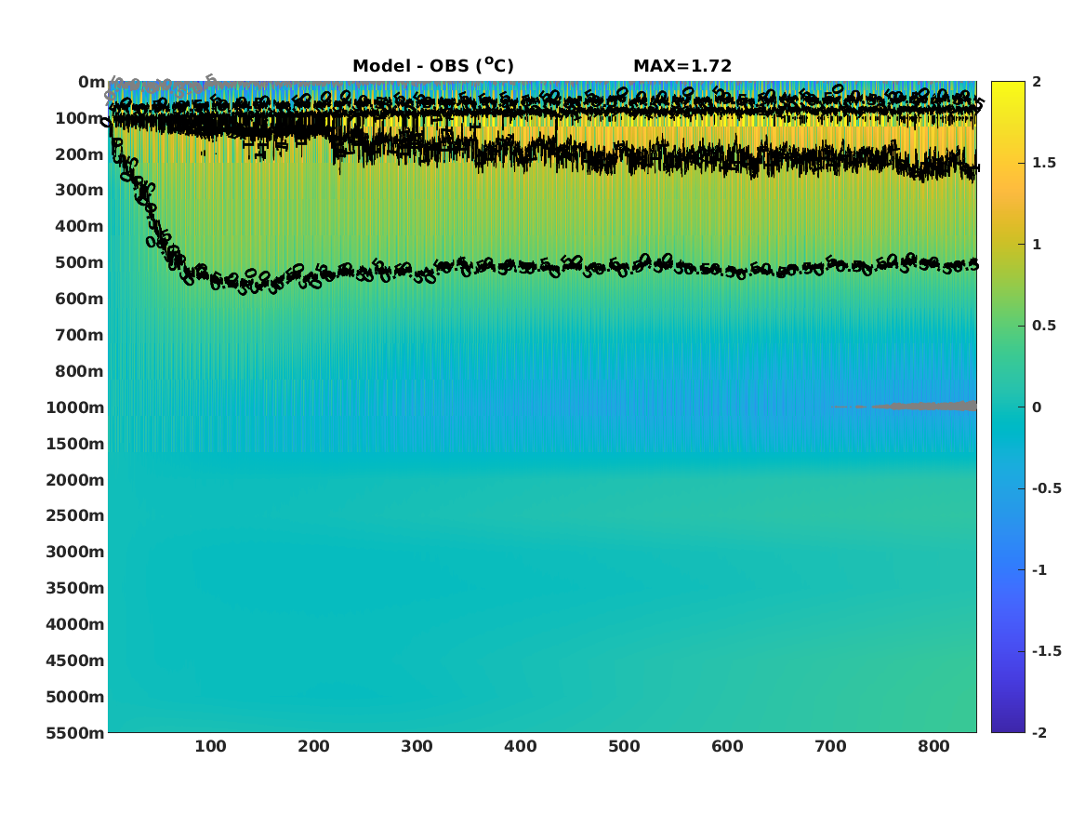Click the y-axis label '5500m'
This screenshot has height=814, width=1085.
click(x=75, y=733)
